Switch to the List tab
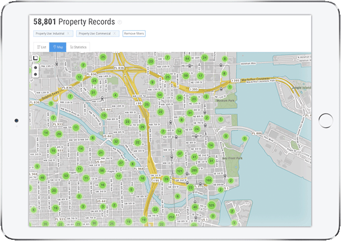Screen dimensions: 341x241 click(42, 47)
